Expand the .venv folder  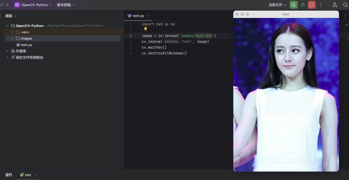[x=12, y=32]
